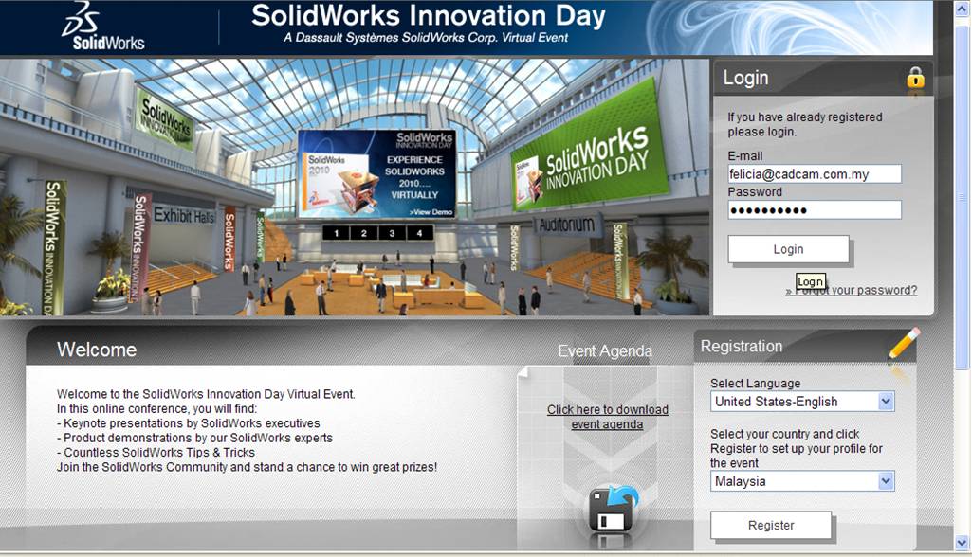This screenshot has height=557, width=972.
Task: Click the floppy disk download icon
Action: [613, 509]
